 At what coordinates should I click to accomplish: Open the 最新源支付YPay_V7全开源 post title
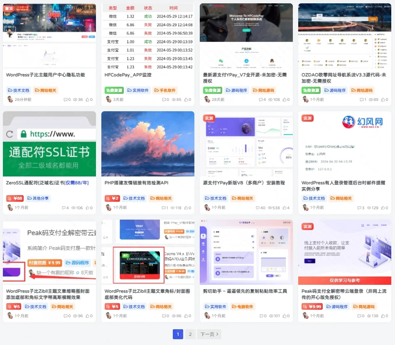tap(245, 78)
